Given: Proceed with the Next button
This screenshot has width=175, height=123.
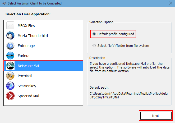Looking at the screenshot, I should click(156, 116).
